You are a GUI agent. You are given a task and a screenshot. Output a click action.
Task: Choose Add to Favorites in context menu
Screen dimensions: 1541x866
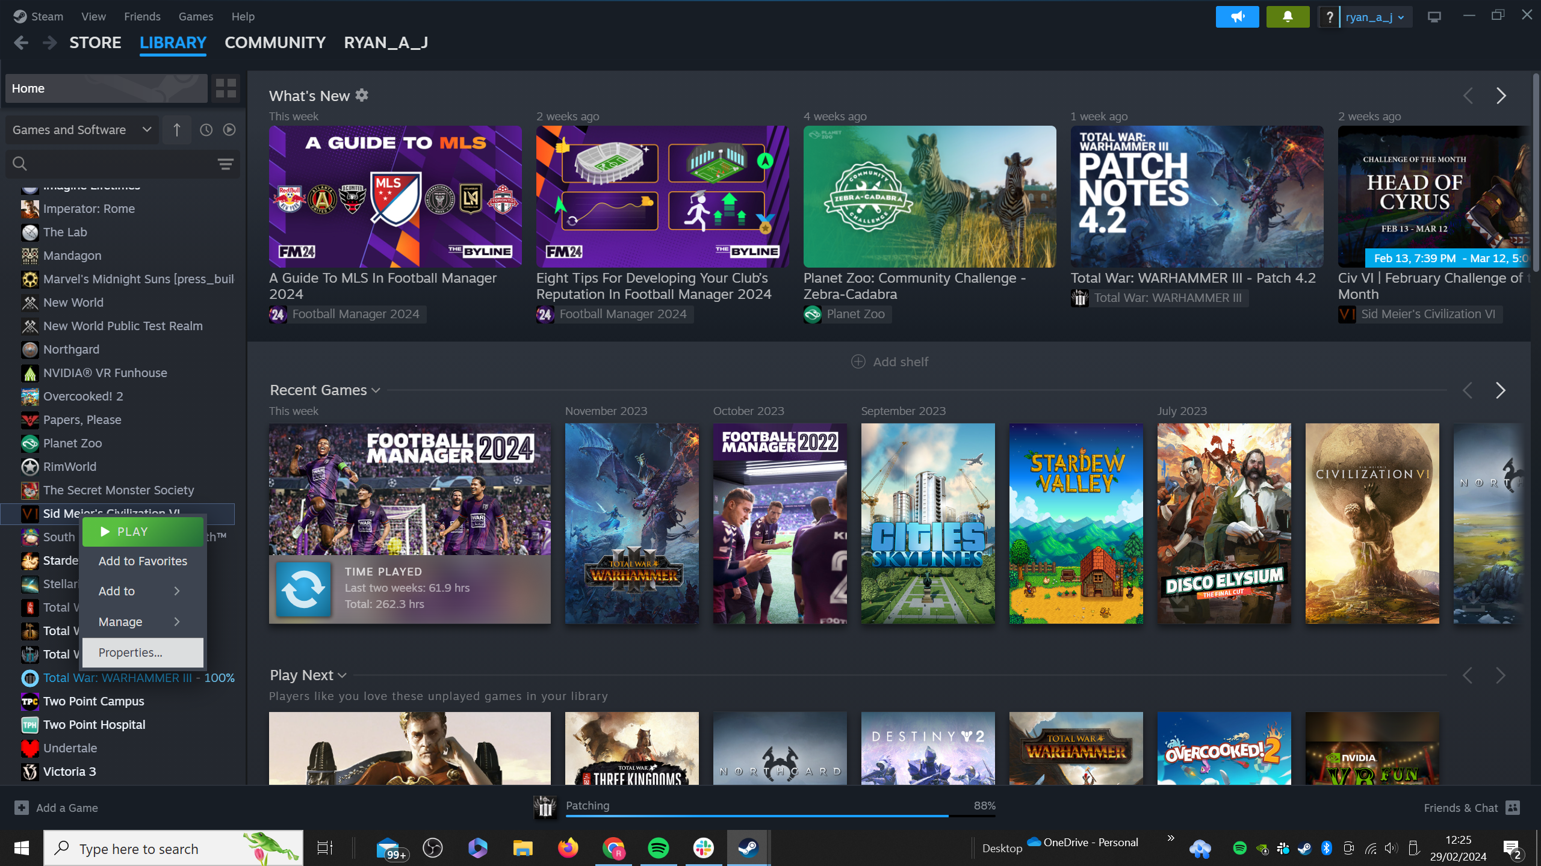[143, 561]
